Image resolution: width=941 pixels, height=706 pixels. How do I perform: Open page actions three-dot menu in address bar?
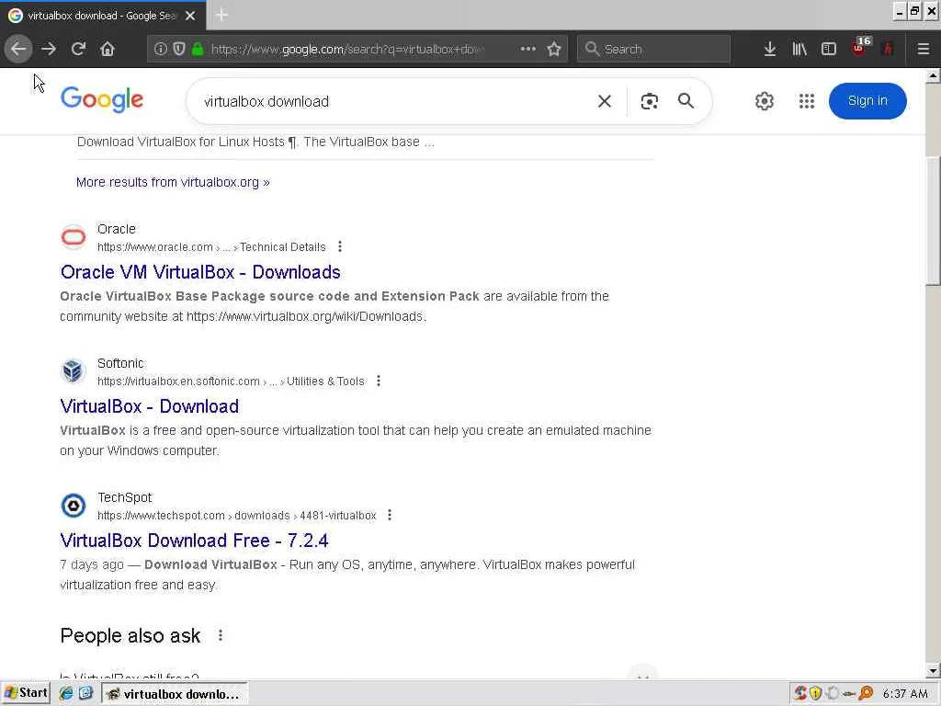(x=528, y=49)
